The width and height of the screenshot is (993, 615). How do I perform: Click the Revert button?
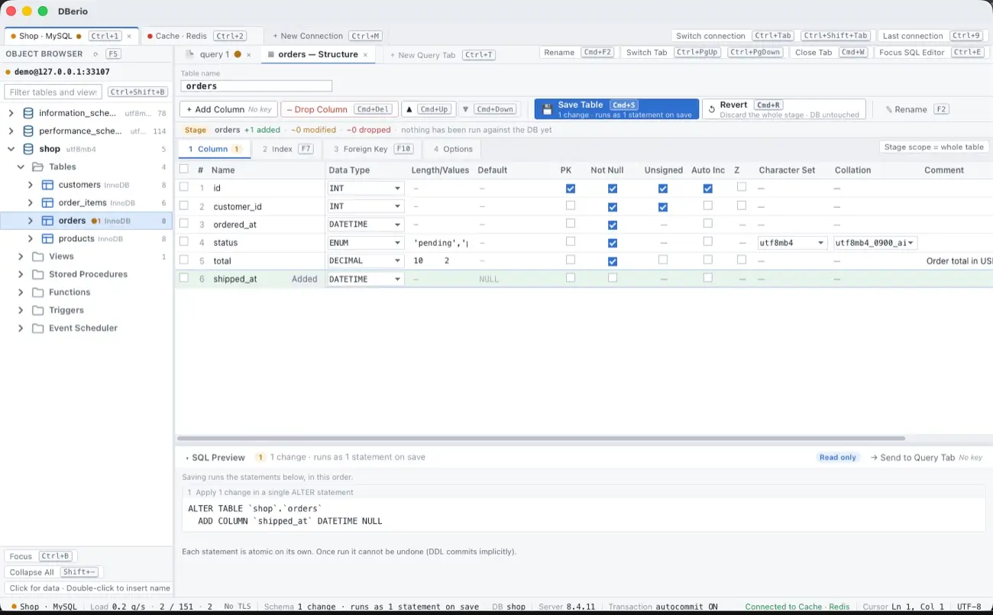[x=784, y=109]
